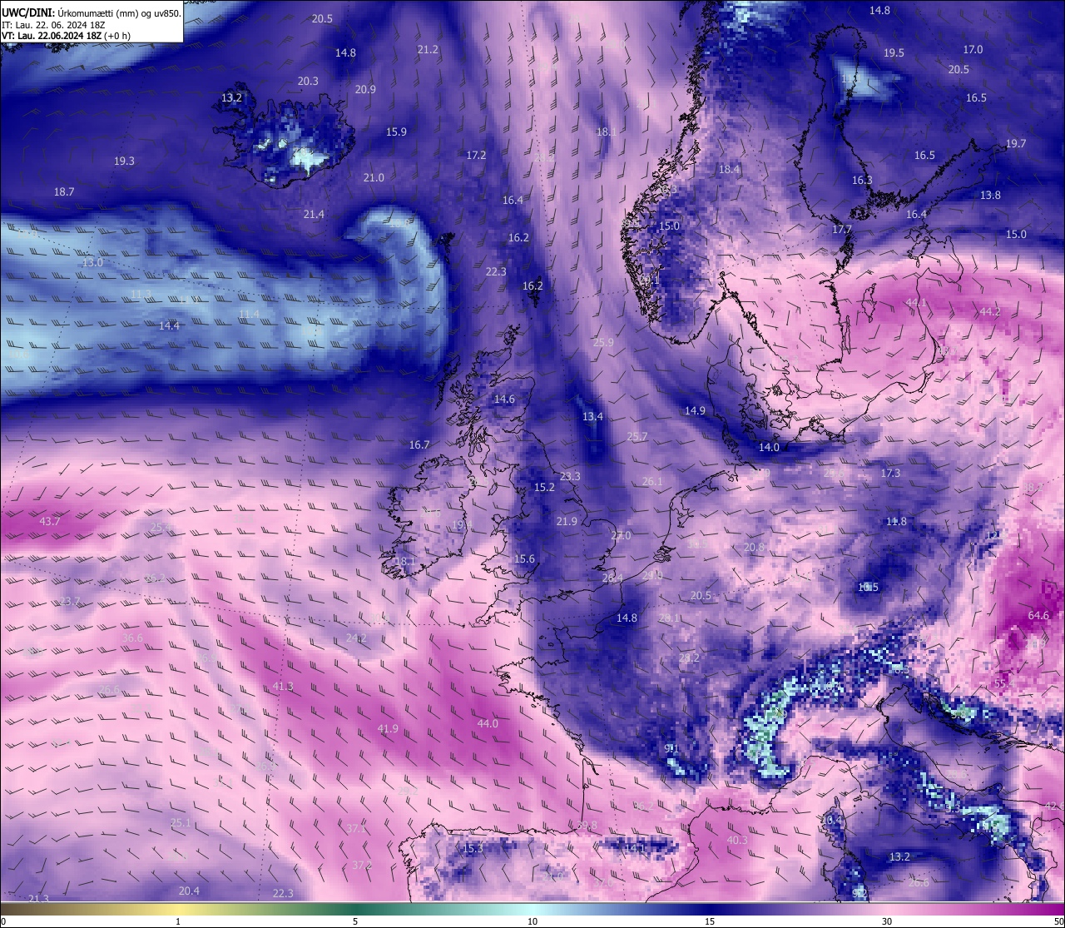Select the 'VT: Lau. 22.06.2024 18Z (+0 h)' line
The image size is (1065, 928).
click(x=66, y=36)
